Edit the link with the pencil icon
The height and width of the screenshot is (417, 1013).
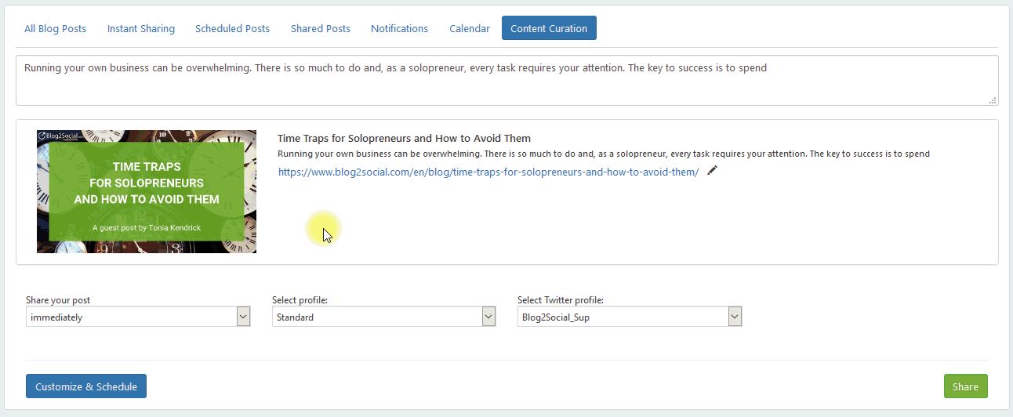[712, 170]
